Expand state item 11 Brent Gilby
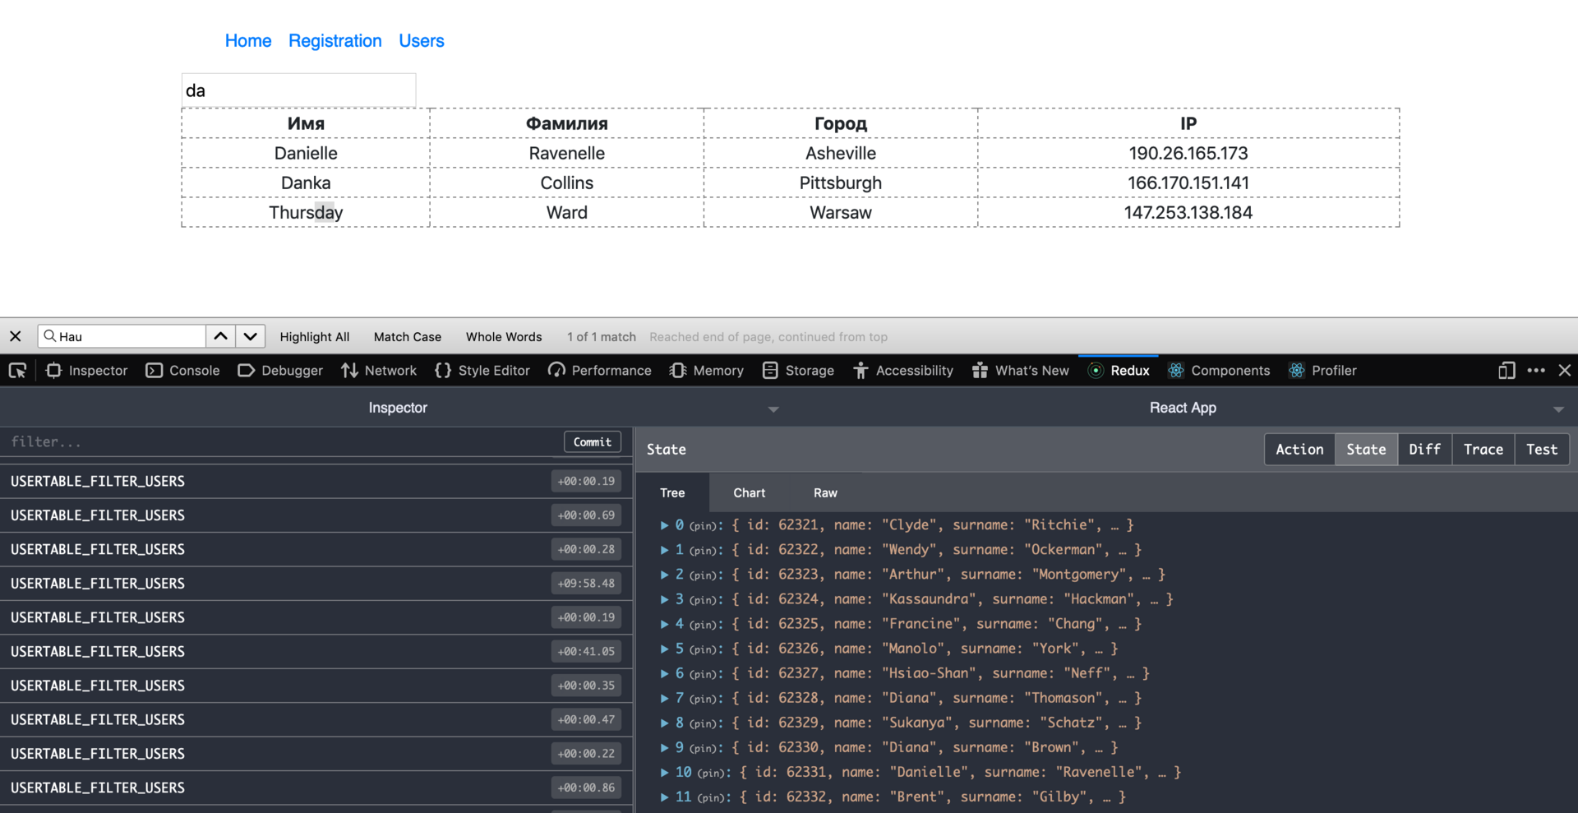 (664, 797)
